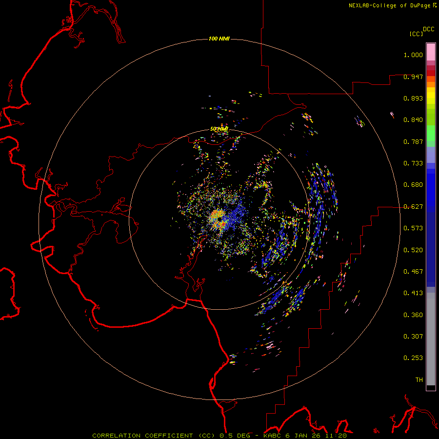Click the 6 JAN 26 date text

tap(303, 436)
